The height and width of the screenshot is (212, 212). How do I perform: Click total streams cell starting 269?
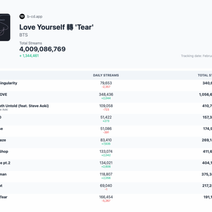[x=207, y=140]
